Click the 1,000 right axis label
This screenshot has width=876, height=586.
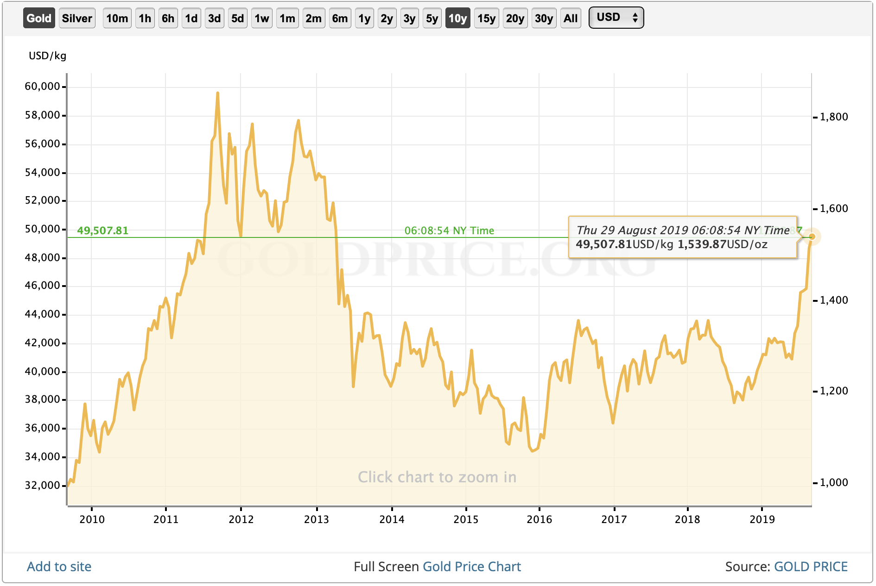pos(834,483)
